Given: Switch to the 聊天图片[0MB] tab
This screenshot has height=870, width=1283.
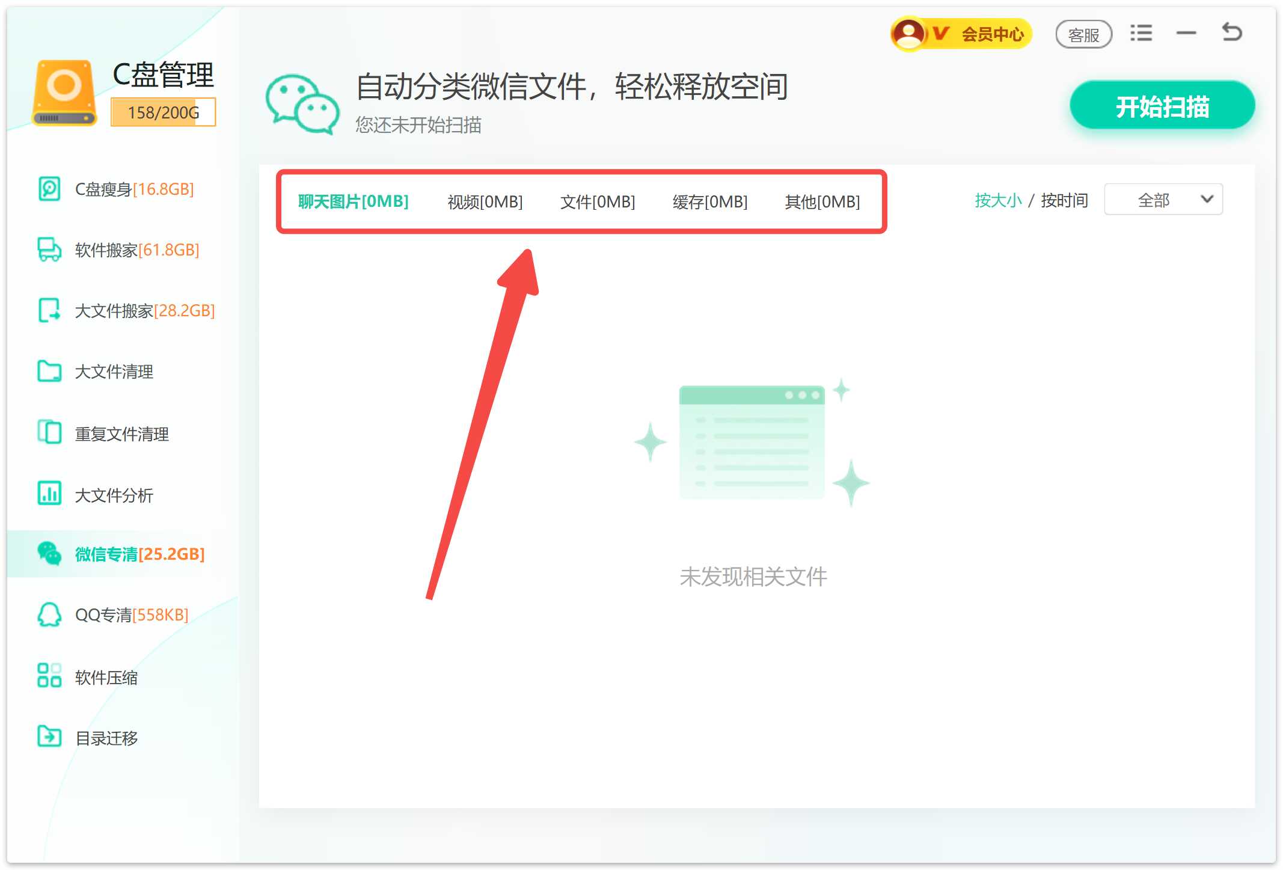Looking at the screenshot, I should tap(354, 201).
